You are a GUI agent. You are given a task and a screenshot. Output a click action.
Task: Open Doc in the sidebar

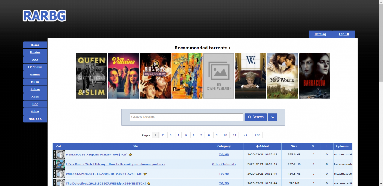point(35,104)
